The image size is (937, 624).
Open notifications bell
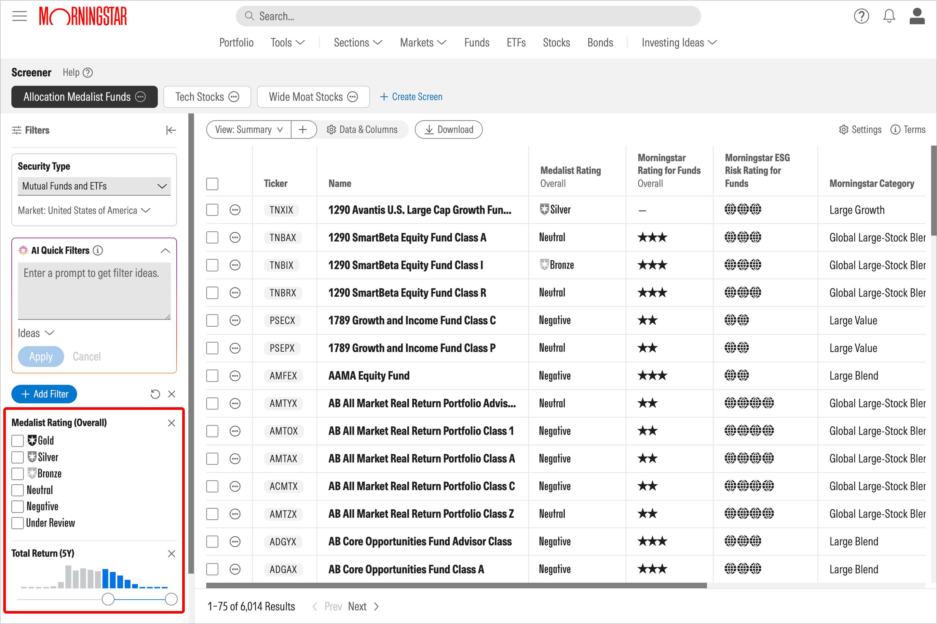click(x=889, y=16)
